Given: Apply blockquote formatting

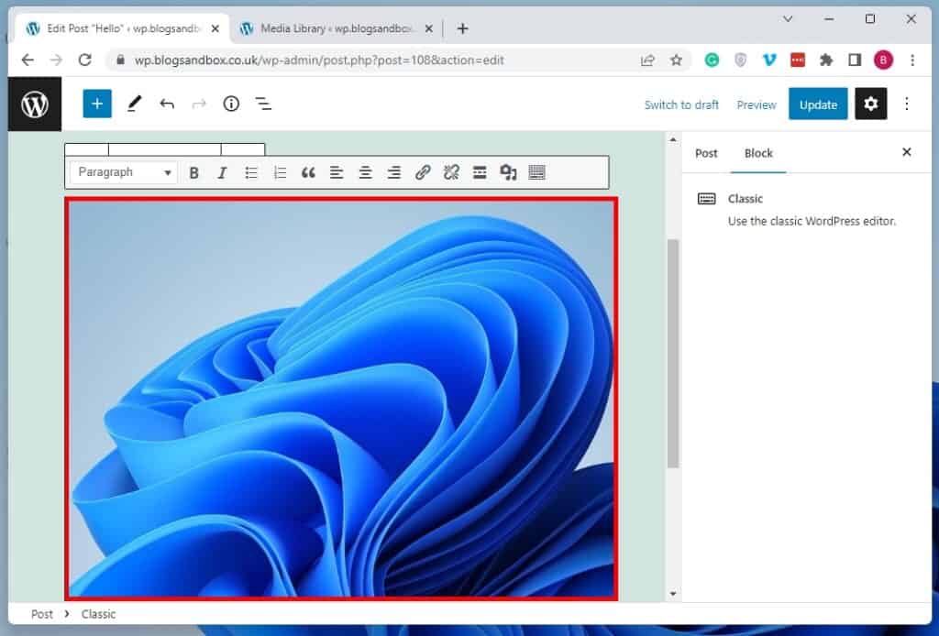Looking at the screenshot, I should pyautogui.click(x=308, y=173).
